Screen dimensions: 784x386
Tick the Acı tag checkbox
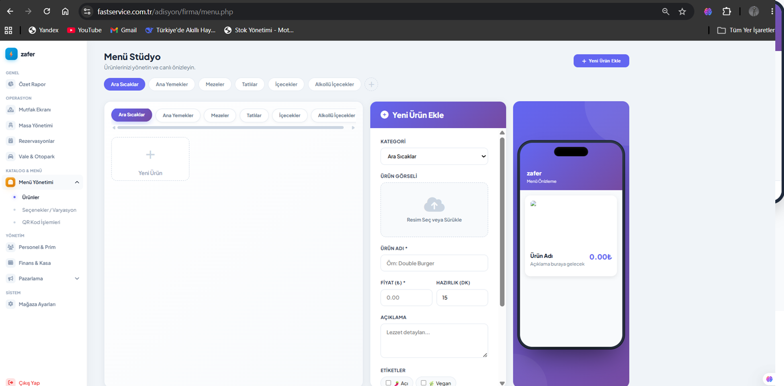[388, 383]
